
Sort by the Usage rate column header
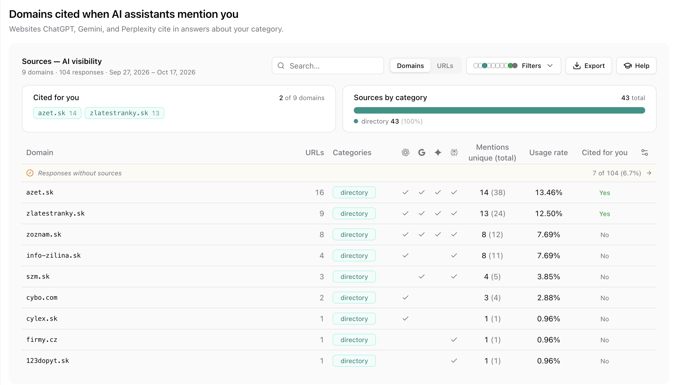tap(548, 152)
